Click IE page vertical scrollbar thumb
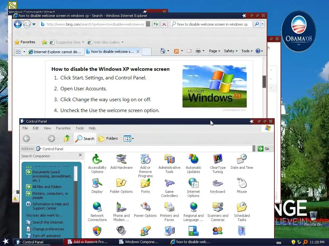329x246 pixels. point(264,82)
